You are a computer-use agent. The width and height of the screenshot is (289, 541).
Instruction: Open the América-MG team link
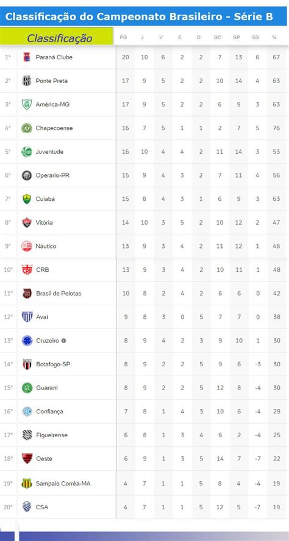coord(52,104)
